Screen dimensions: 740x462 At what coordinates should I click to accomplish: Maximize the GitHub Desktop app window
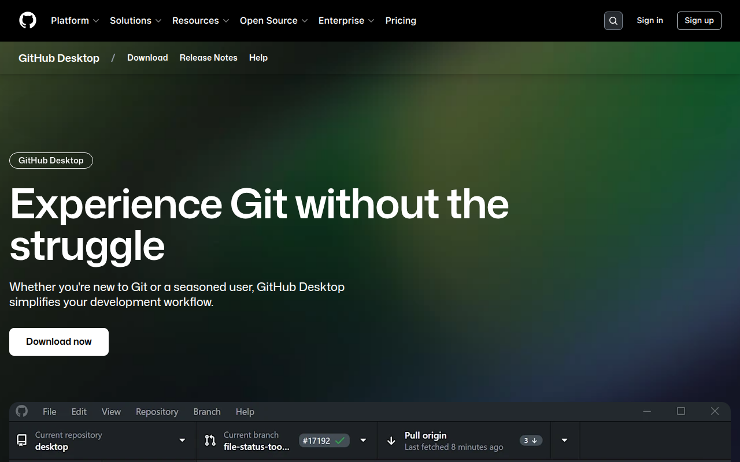tap(681, 411)
